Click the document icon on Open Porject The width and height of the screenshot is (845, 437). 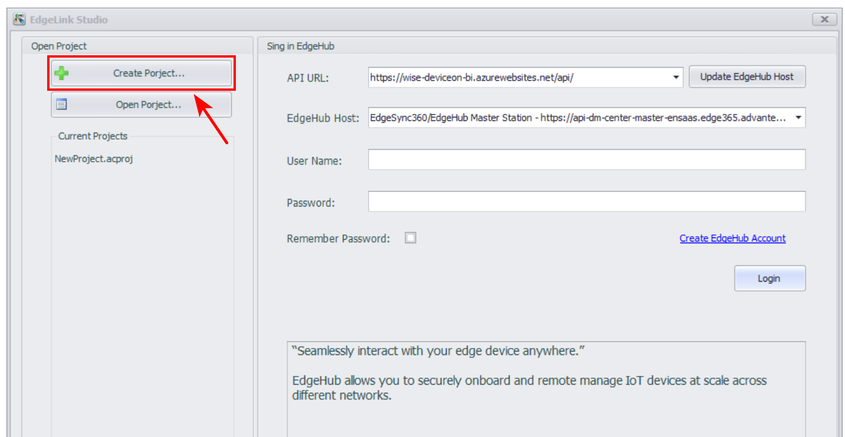click(62, 105)
